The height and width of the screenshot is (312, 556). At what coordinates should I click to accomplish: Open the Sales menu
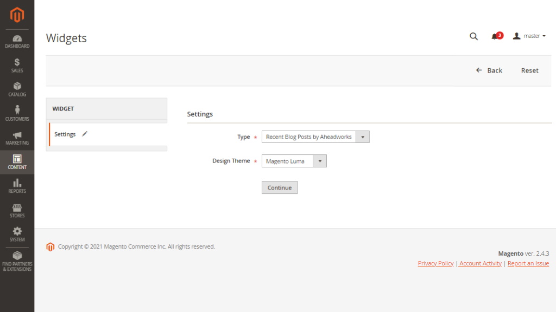pyautogui.click(x=17, y=66)
